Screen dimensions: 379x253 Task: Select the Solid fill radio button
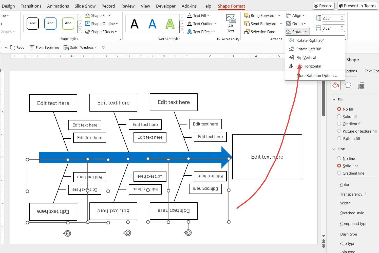pyautogui.click(x=339, y=116)
